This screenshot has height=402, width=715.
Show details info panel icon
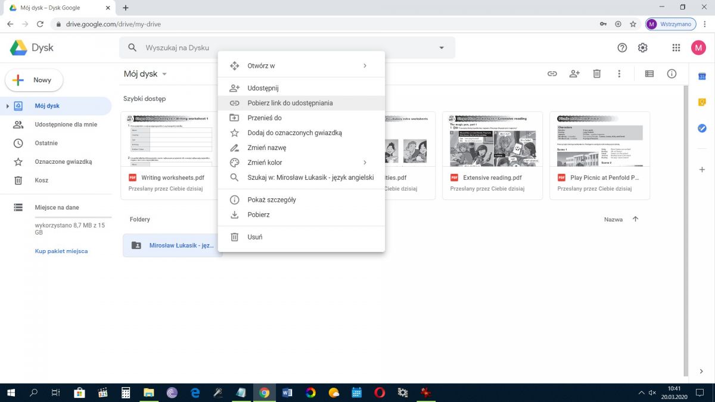672,74
